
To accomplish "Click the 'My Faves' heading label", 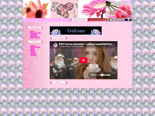I will (x=34, y=42).
